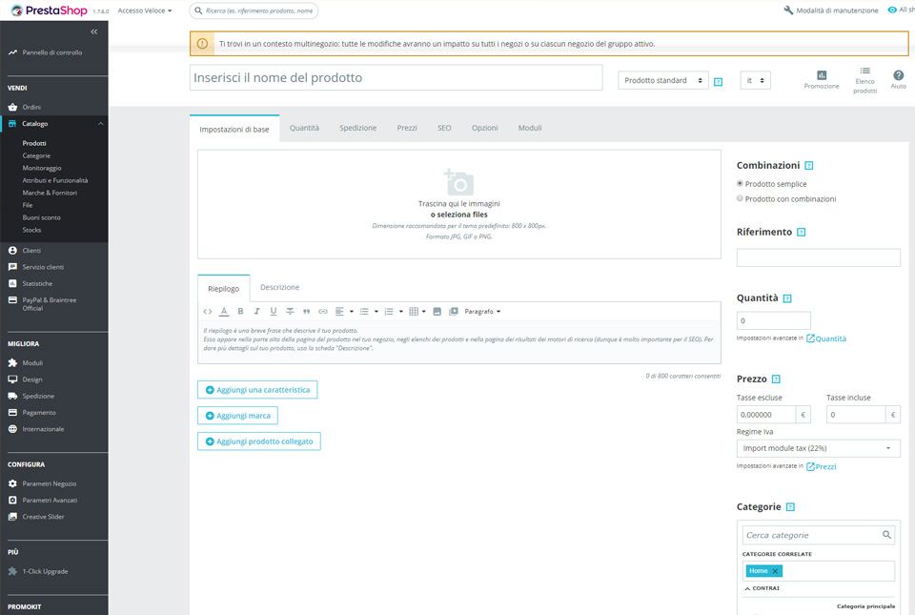The height and width of the screenshot is (615, 915).
Task: Click help icon next to Prodotto standard
Action: tap(719, 82)
